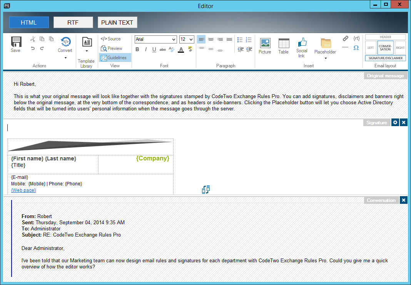Toggle bold formatting
411x285 pixels.
point(137,49)
